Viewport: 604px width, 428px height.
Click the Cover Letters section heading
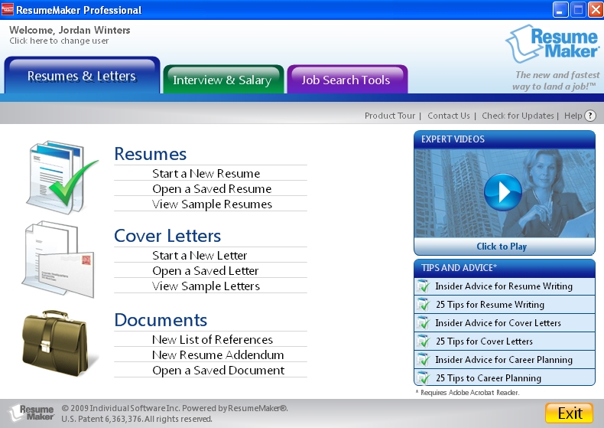tap(167, 236)
